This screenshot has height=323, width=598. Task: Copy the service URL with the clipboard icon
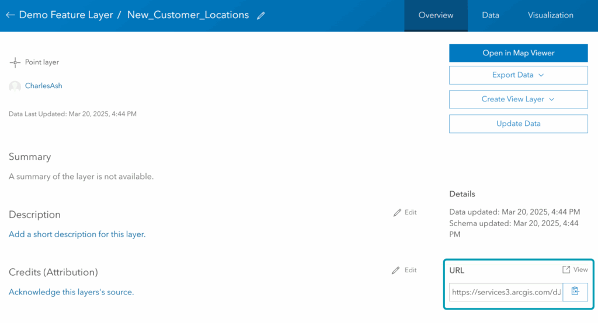coord(575,292)
